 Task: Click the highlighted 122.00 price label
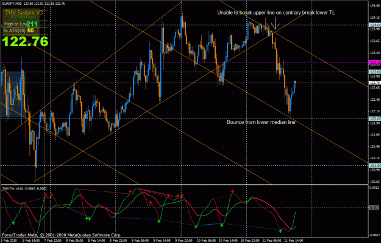click(374, 118)
